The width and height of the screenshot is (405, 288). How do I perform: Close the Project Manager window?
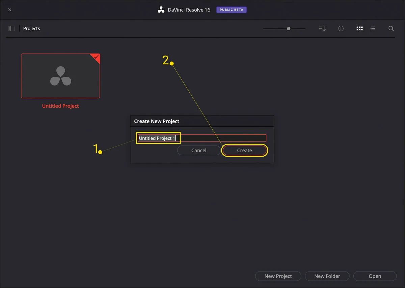coord(10,10)
